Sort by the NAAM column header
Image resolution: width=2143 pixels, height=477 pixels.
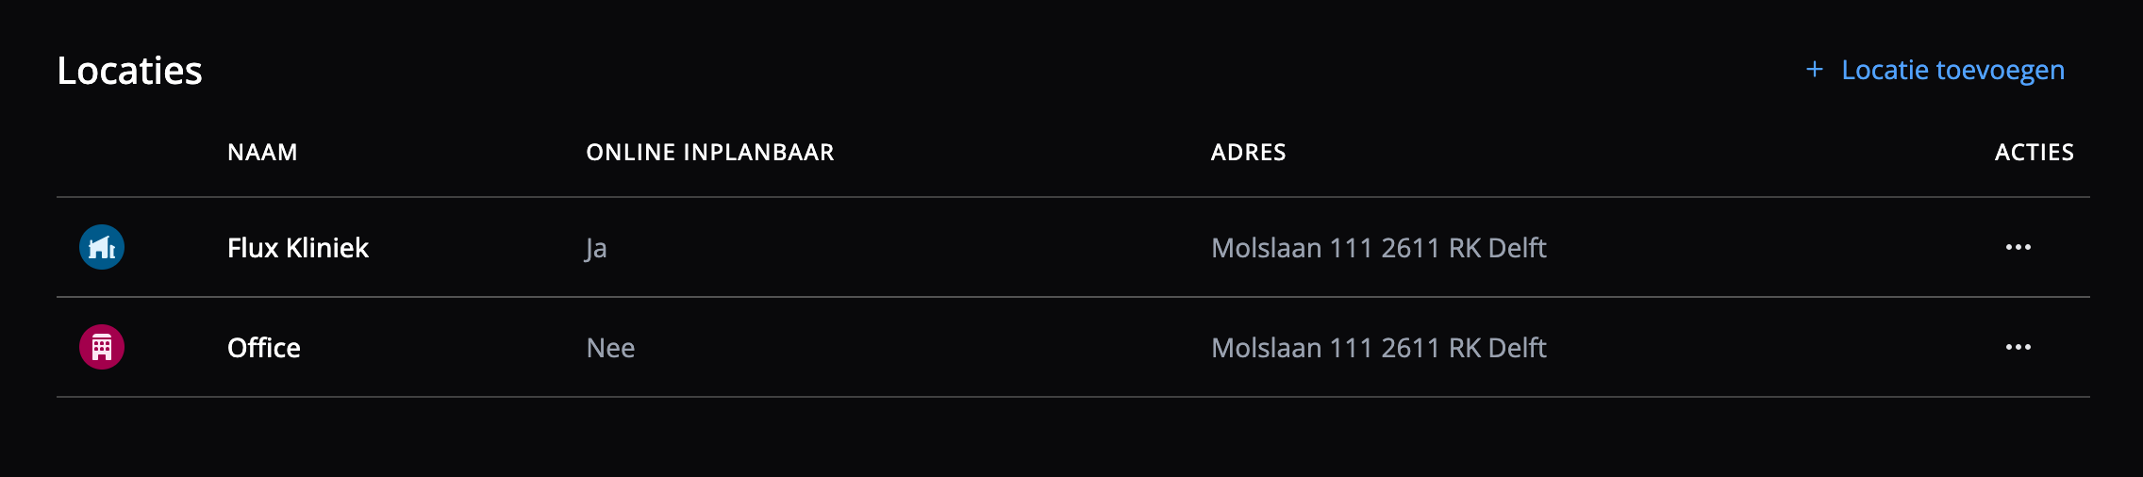pyautogui.click(x=262, y=153)
